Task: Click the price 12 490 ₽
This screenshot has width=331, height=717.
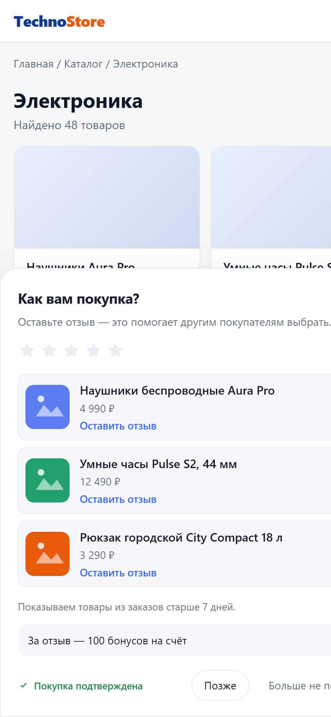Action: pos(100,482)
